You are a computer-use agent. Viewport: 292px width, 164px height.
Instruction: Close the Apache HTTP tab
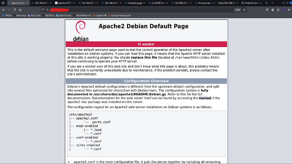click(x=74, y=3)
